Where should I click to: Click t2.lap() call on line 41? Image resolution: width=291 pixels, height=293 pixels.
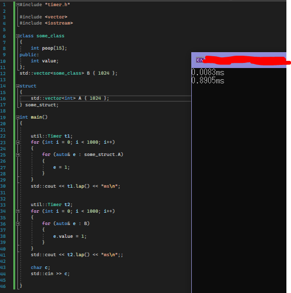point(78,255)
